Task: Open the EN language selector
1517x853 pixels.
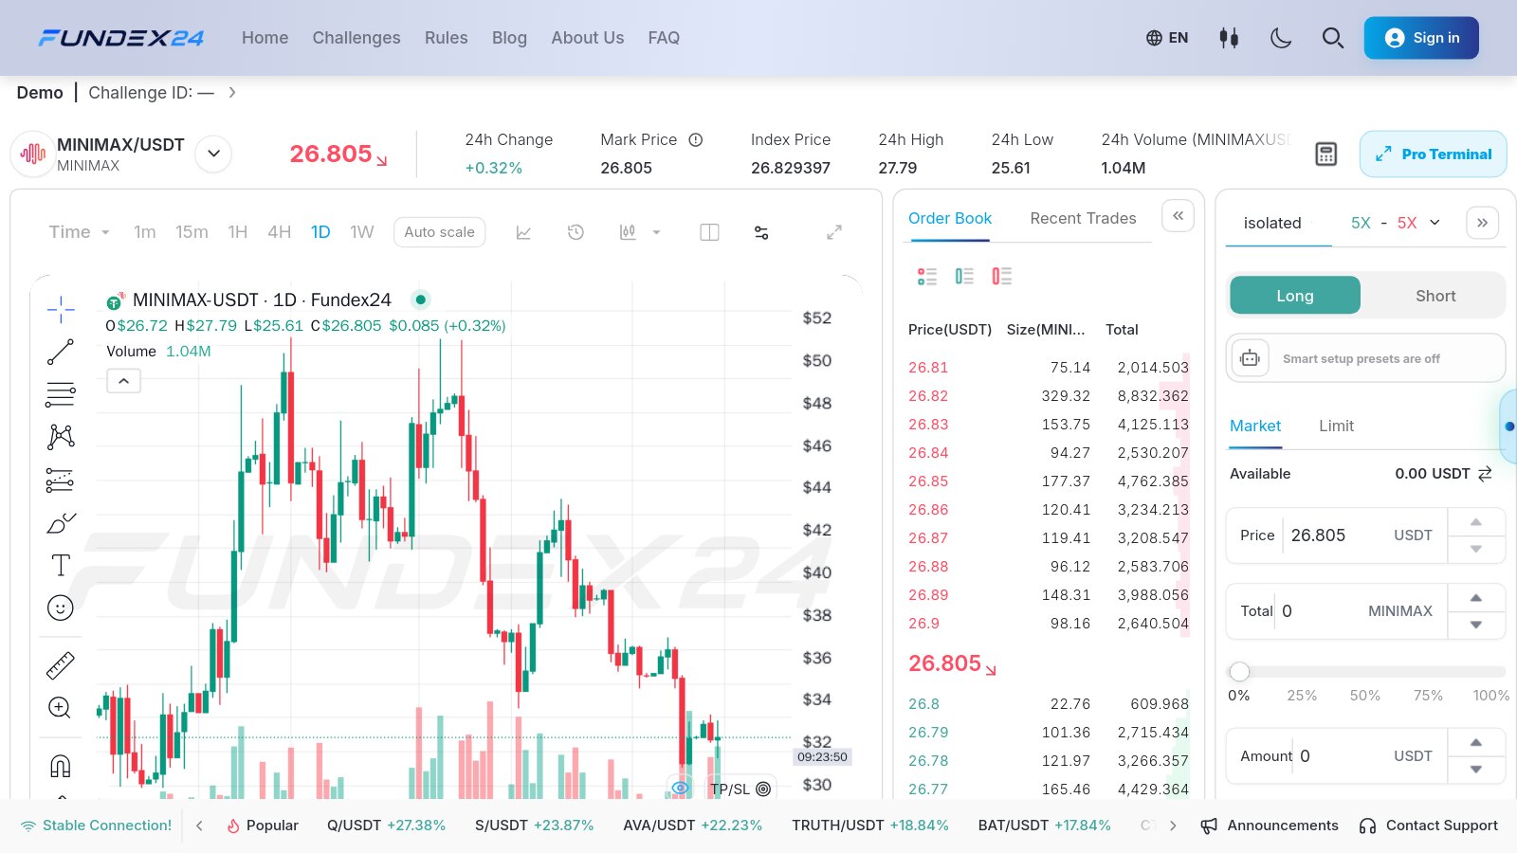Action: [x=1167, y=38]
